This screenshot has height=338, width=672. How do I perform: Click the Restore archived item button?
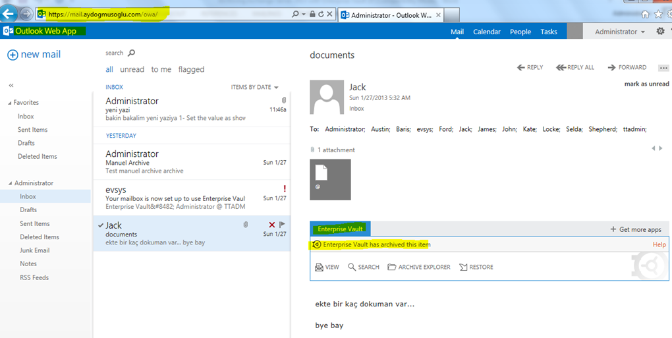point(476,267)
